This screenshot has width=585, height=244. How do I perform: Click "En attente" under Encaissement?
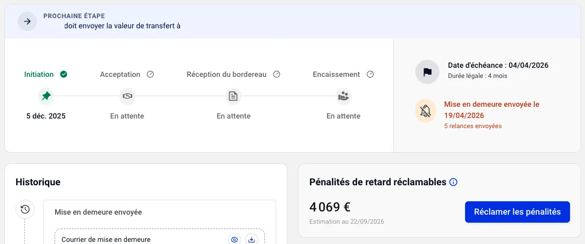pyautogui.click(x=343, y=116)
